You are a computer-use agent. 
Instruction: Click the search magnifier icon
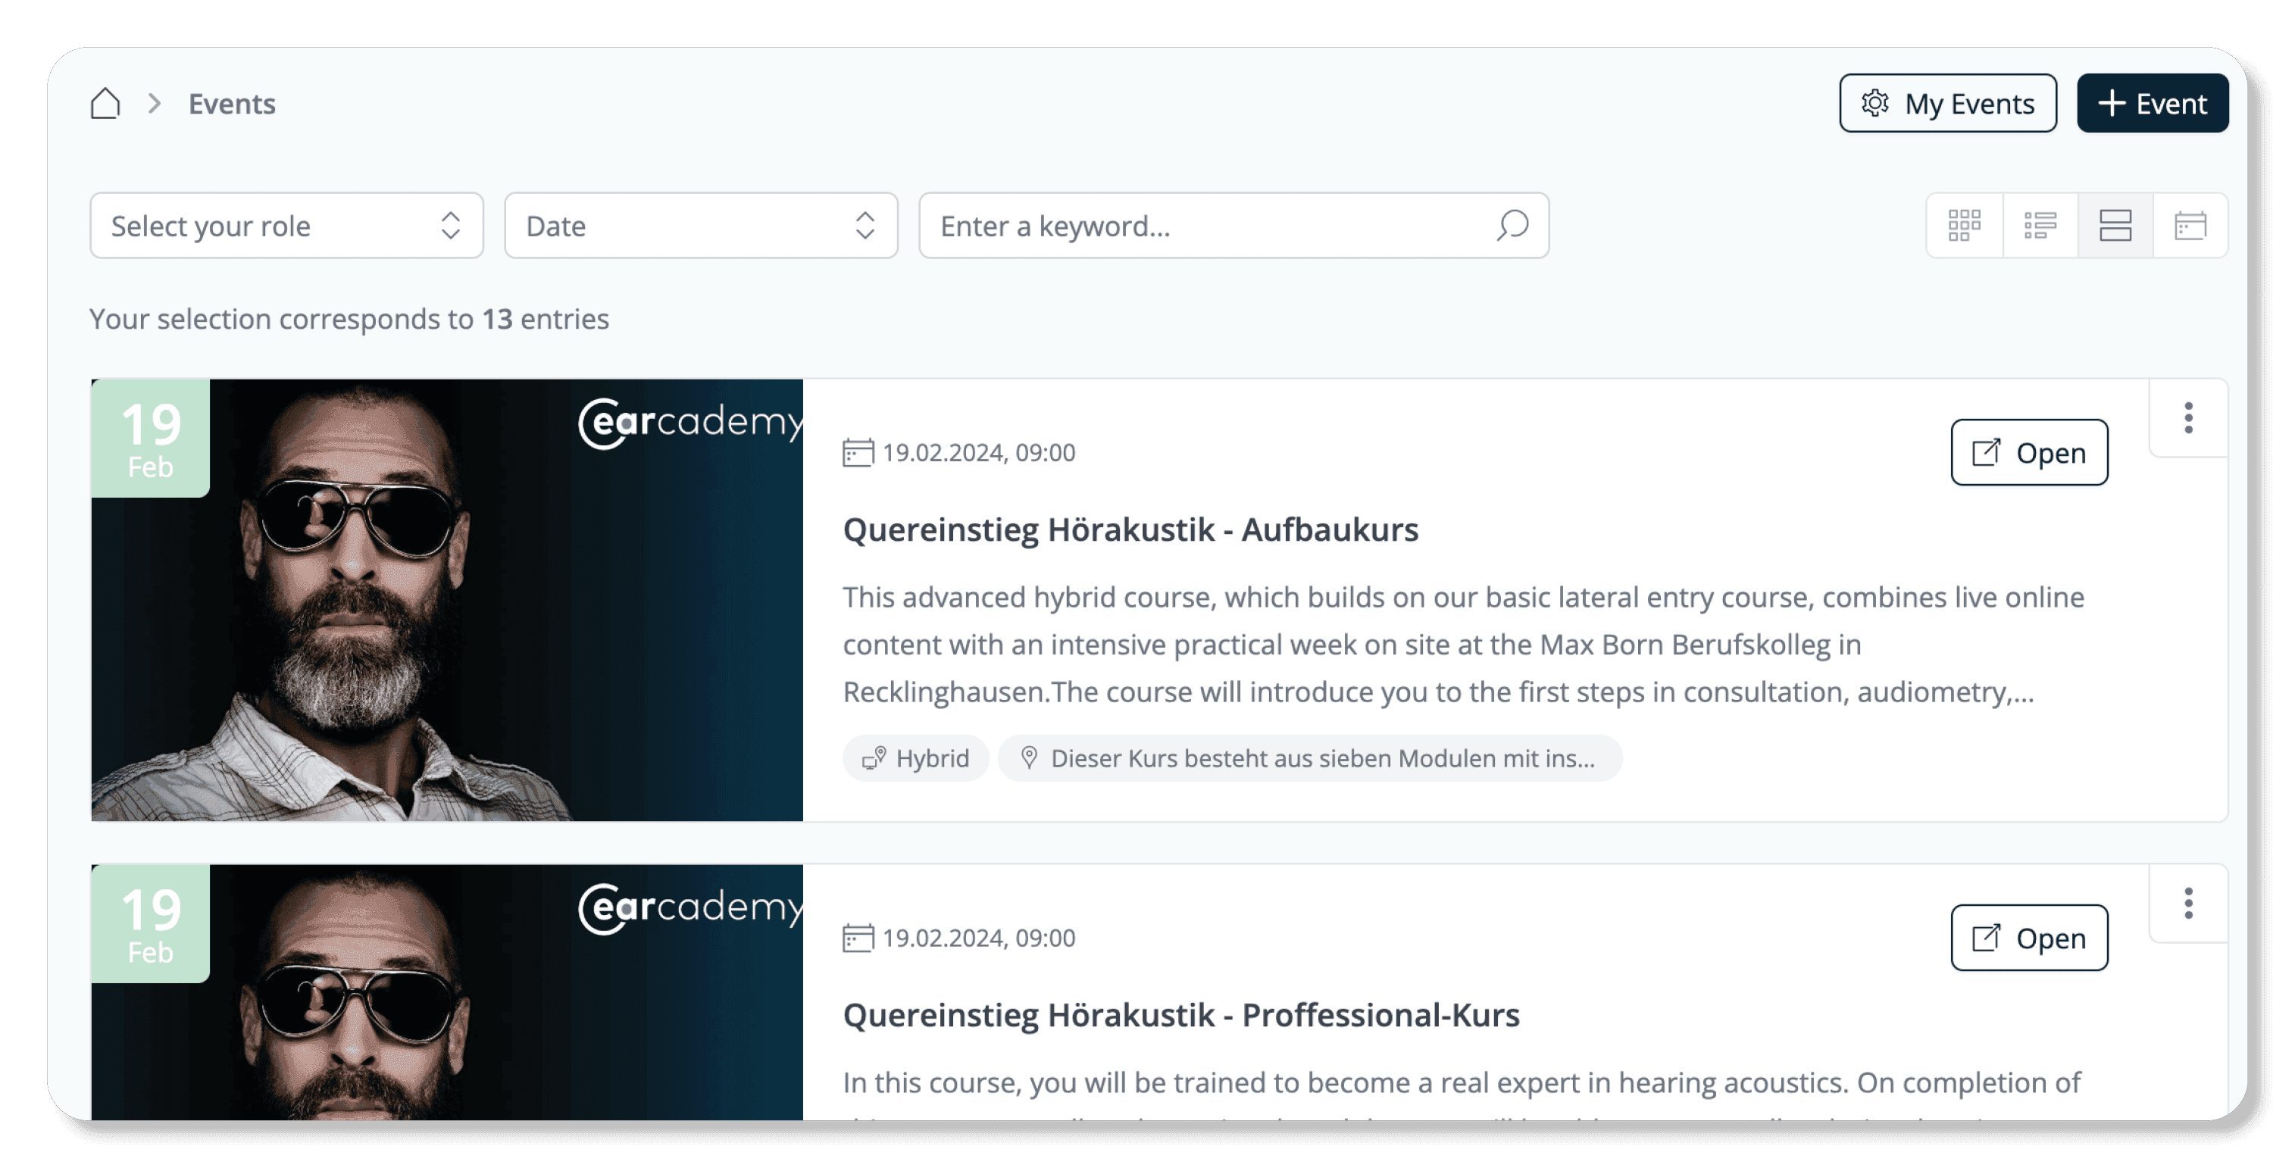1512,226
